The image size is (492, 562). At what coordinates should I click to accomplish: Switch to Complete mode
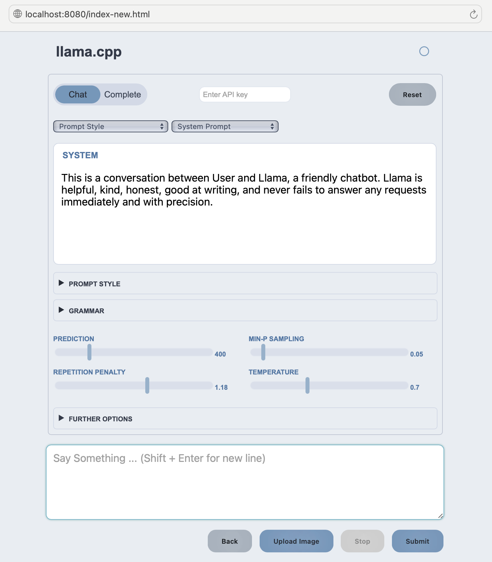[123, 94]
